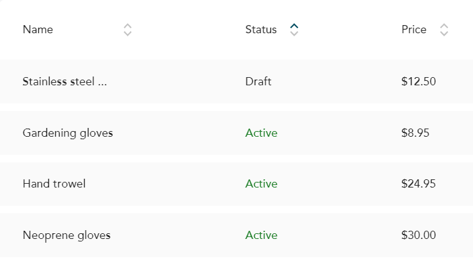Select the Gardening gloves row
The height and width of the screenshot is (259, 473).
click(236, 133)
